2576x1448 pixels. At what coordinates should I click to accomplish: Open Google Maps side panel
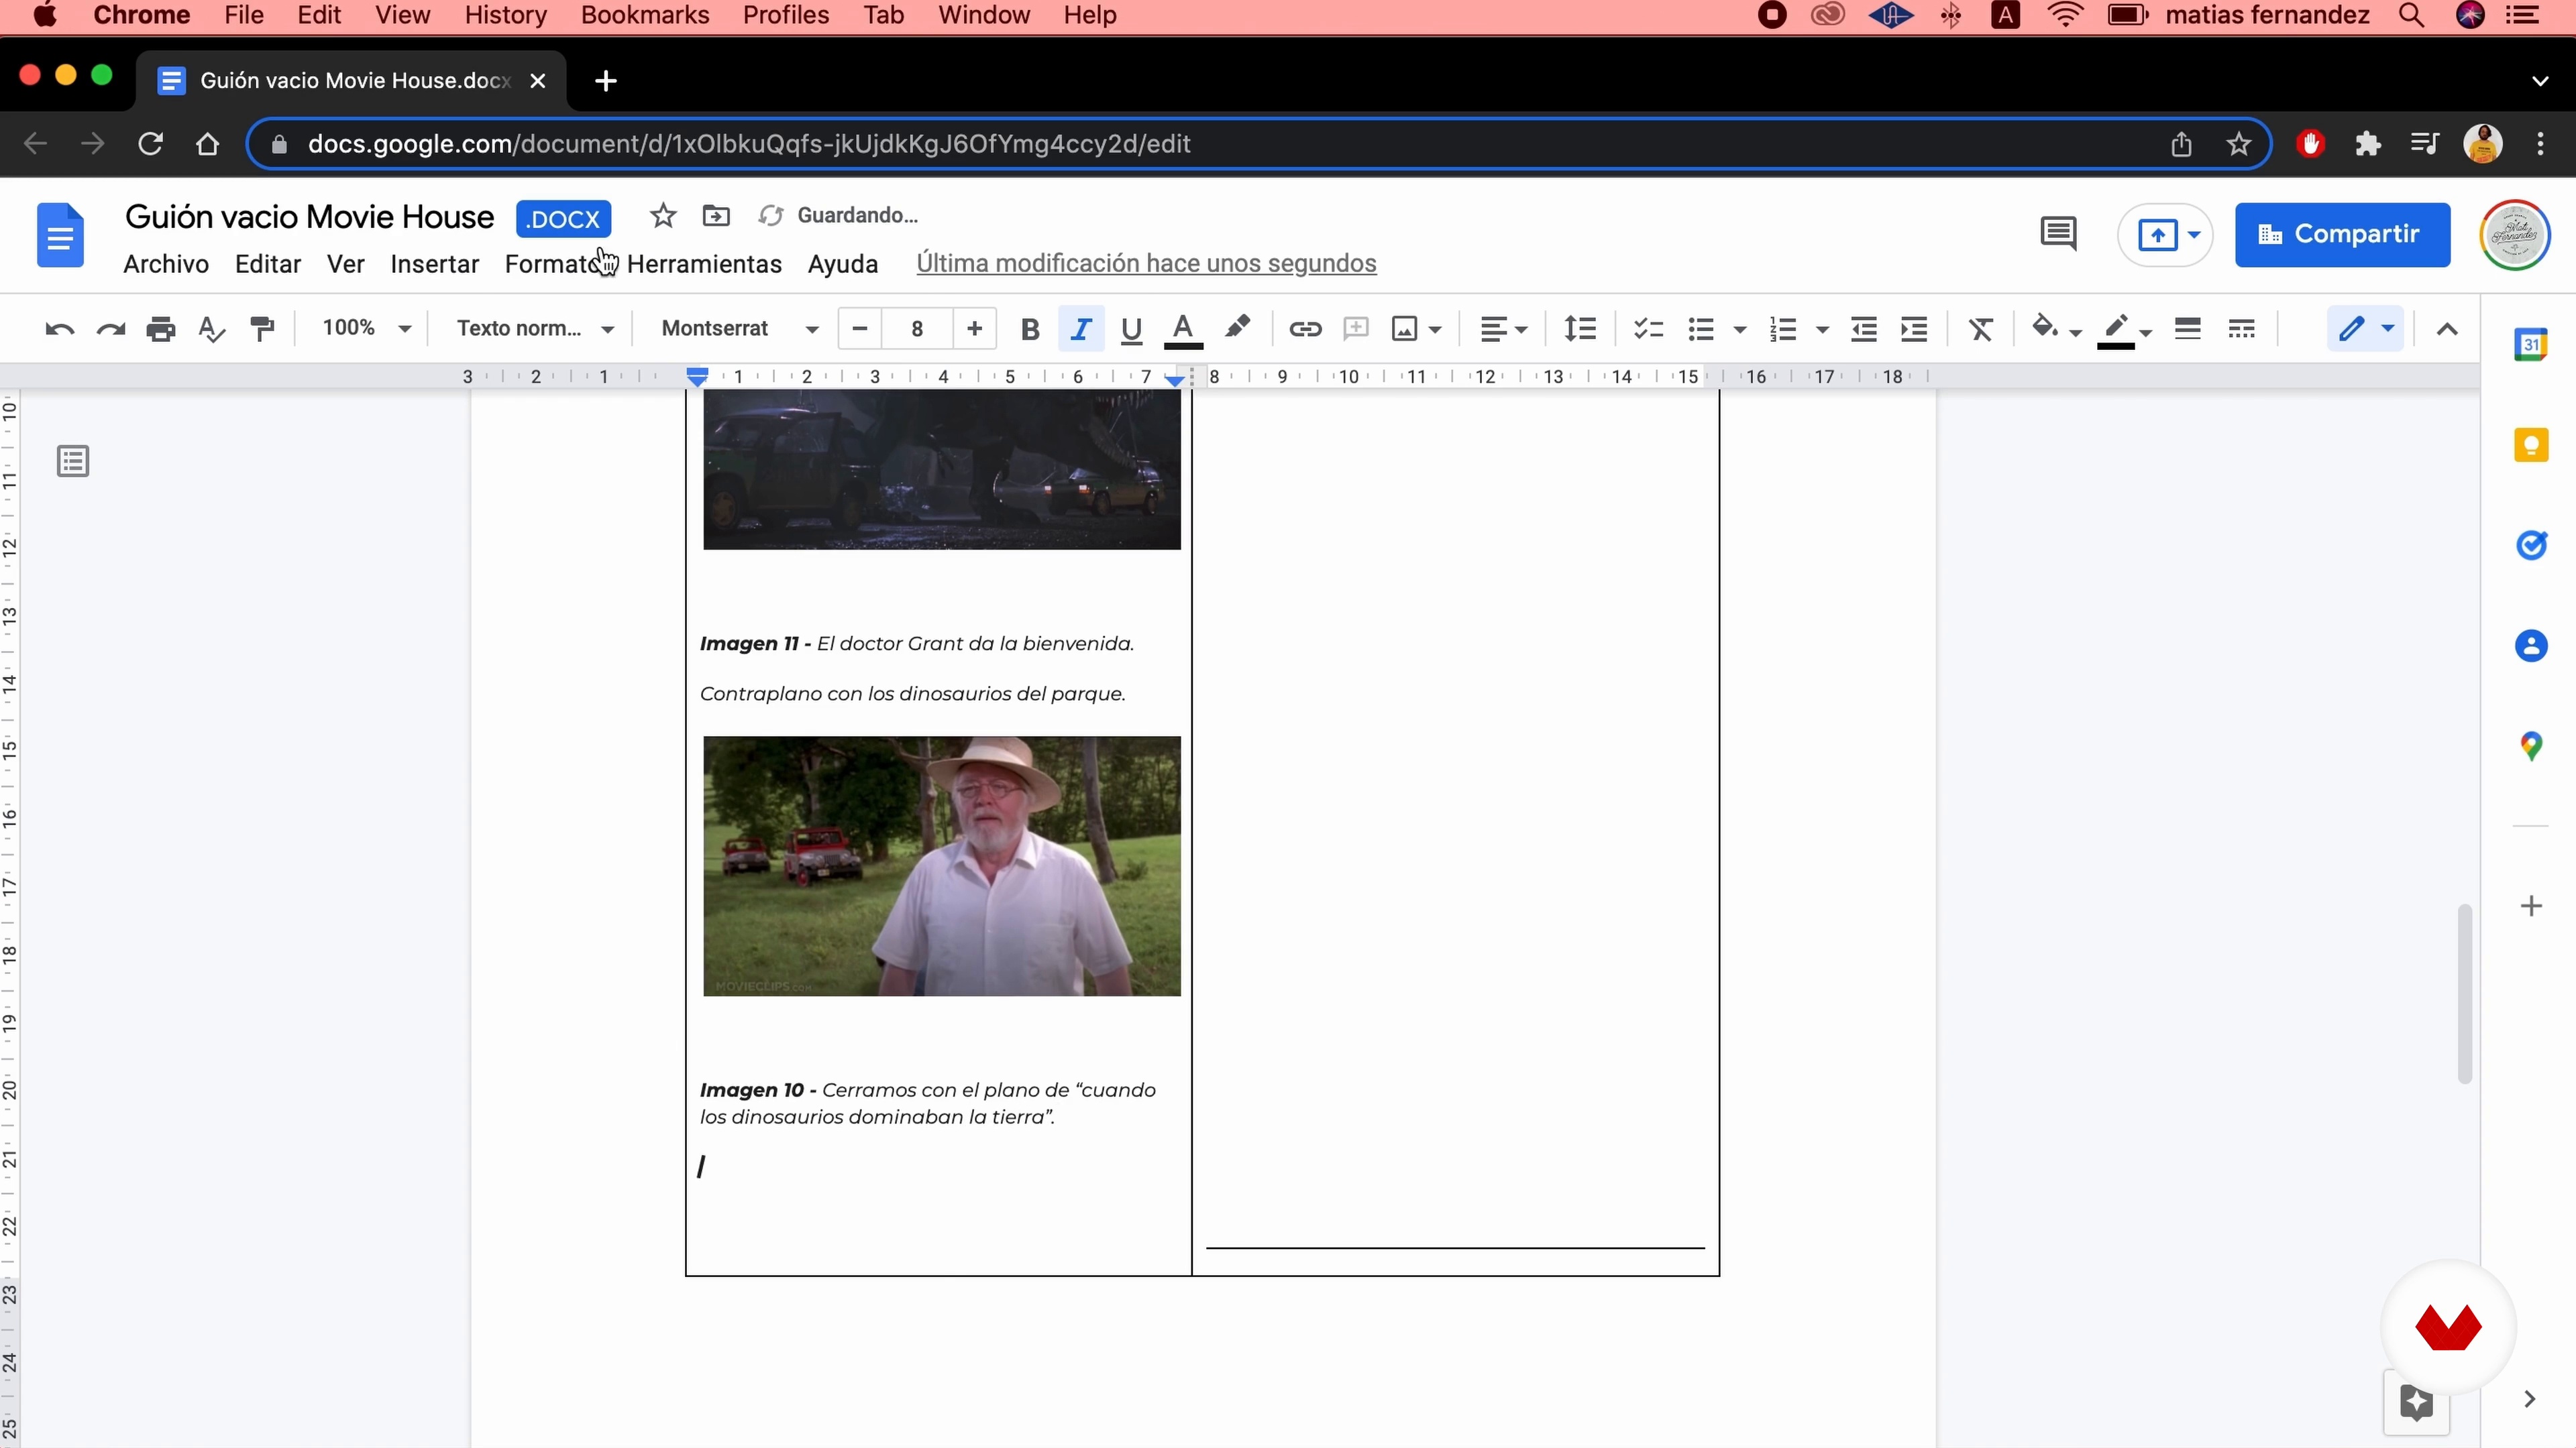click(2531, 745)
